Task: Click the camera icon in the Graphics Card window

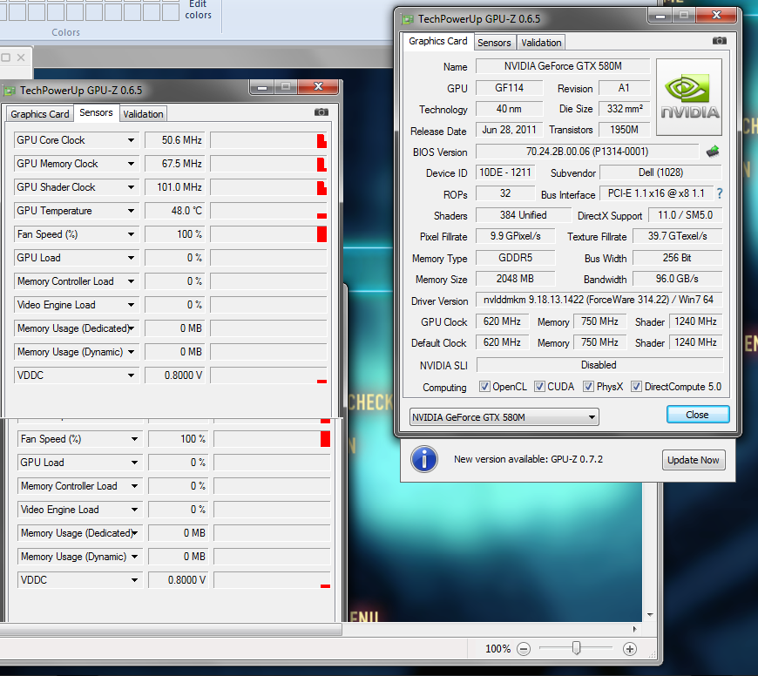Action: [x=720, y=41]
